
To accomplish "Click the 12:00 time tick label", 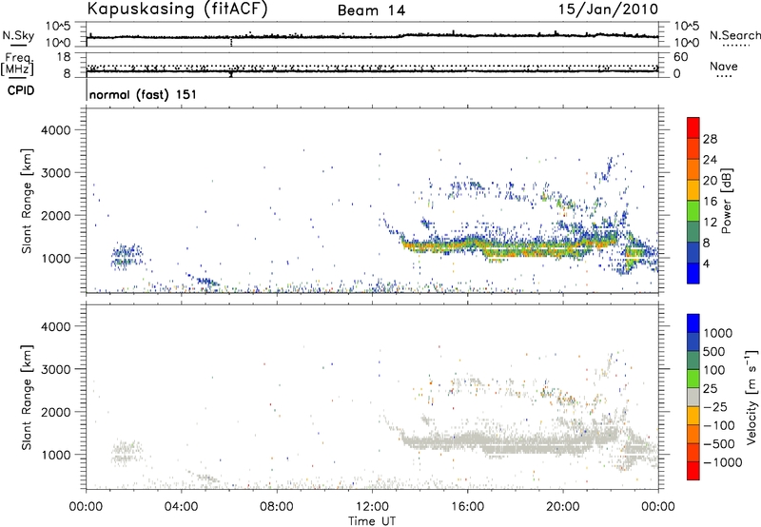I will (372, 507).
